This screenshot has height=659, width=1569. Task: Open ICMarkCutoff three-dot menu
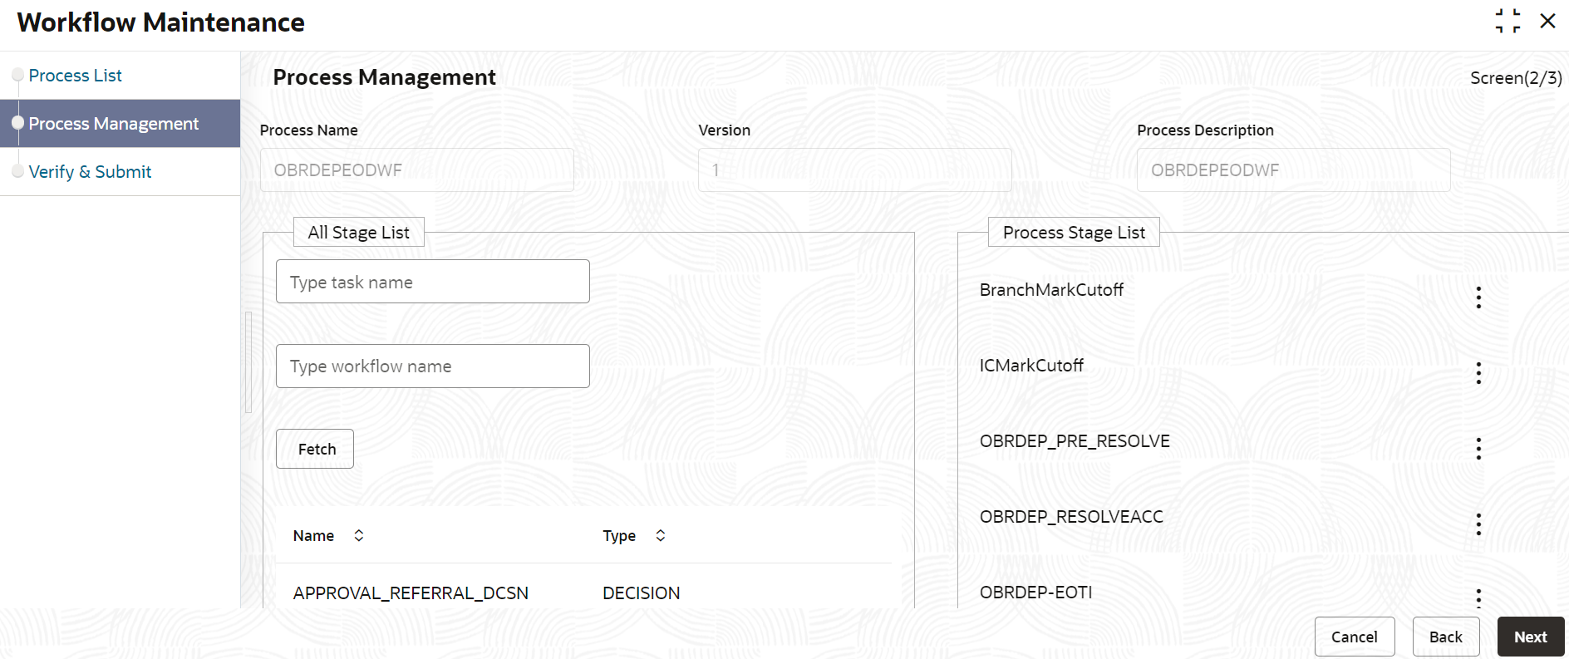pos(1478,373)
